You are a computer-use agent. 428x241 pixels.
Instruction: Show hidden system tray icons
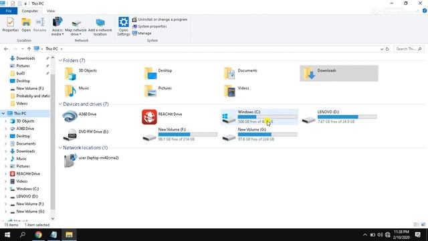point(364,235)
